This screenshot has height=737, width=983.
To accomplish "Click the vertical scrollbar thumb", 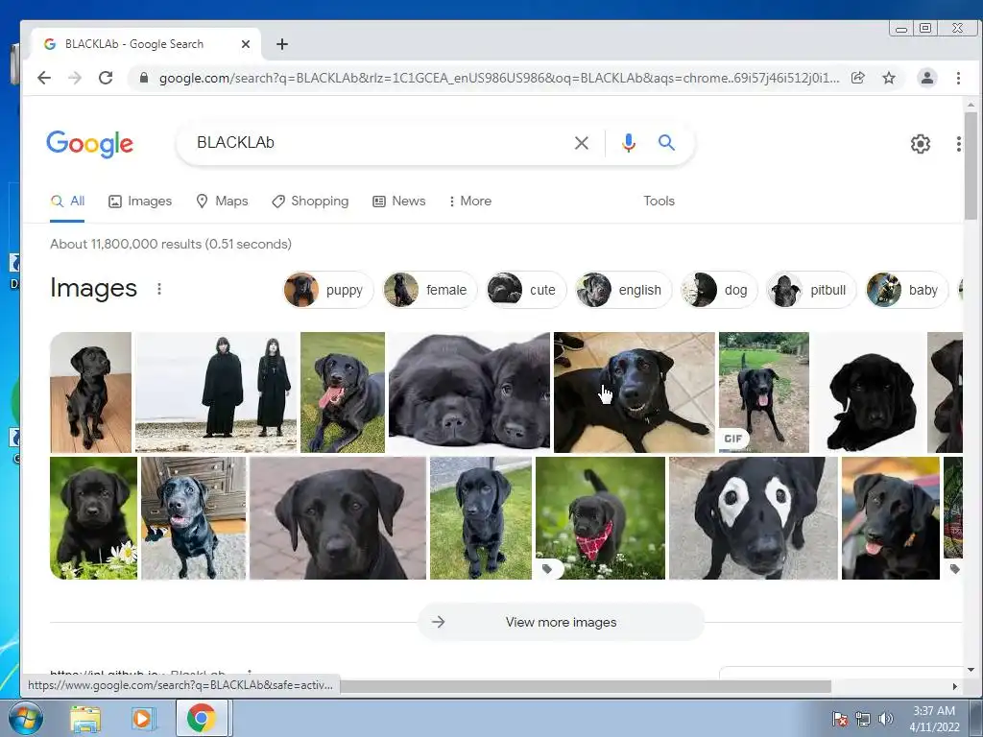I will click(x=971, y=166).
